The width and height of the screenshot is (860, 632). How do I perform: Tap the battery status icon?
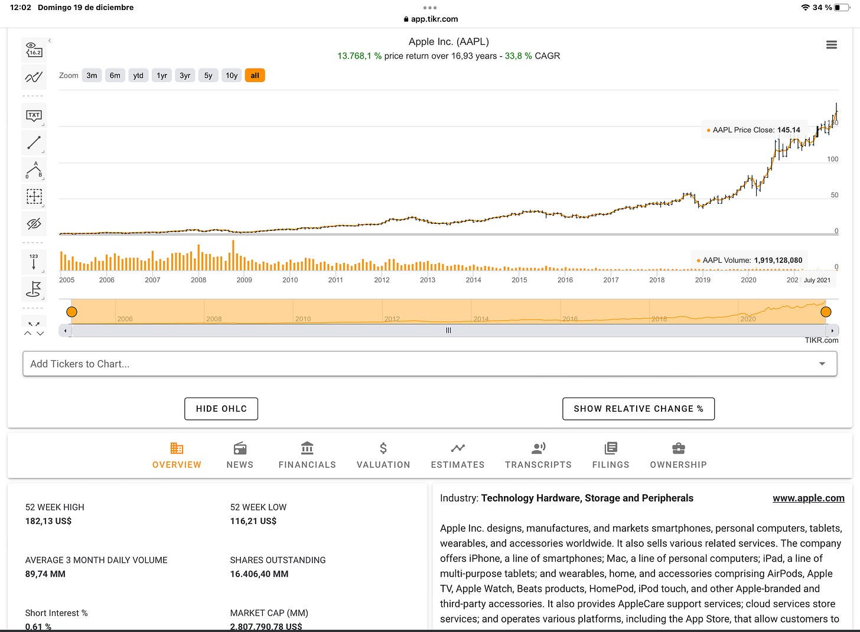(842, 8)
